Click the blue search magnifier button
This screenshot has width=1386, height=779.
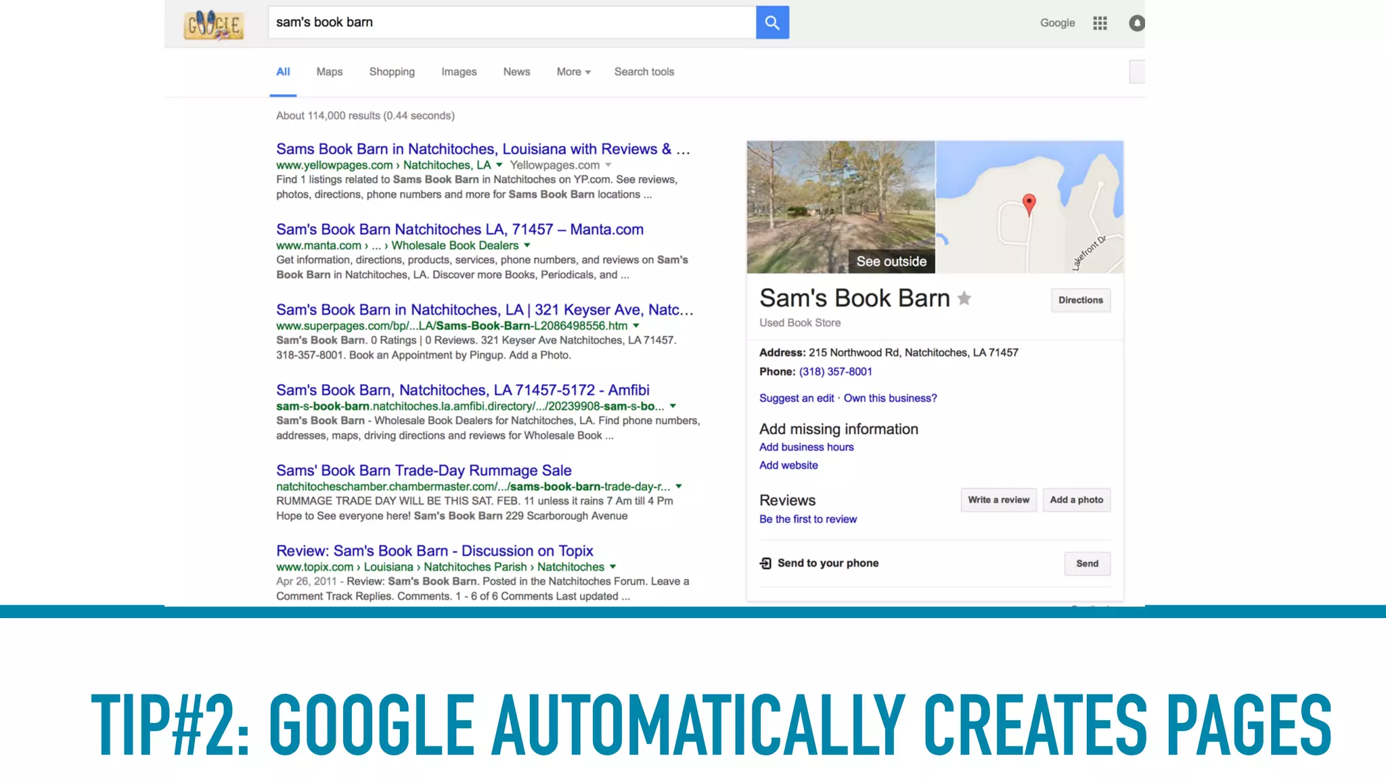pyautogui.click(x=772, y=22)
